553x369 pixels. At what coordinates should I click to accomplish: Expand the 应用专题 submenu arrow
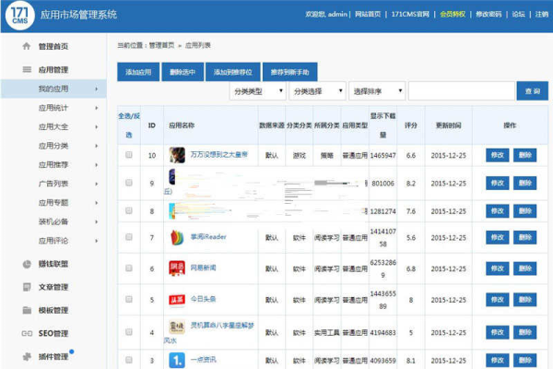coord(96,203)
